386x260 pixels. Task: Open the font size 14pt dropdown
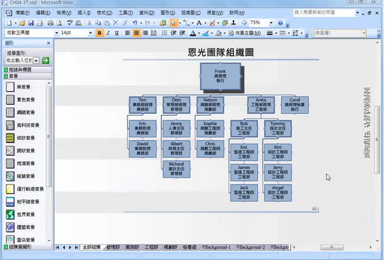coord(88,33)
